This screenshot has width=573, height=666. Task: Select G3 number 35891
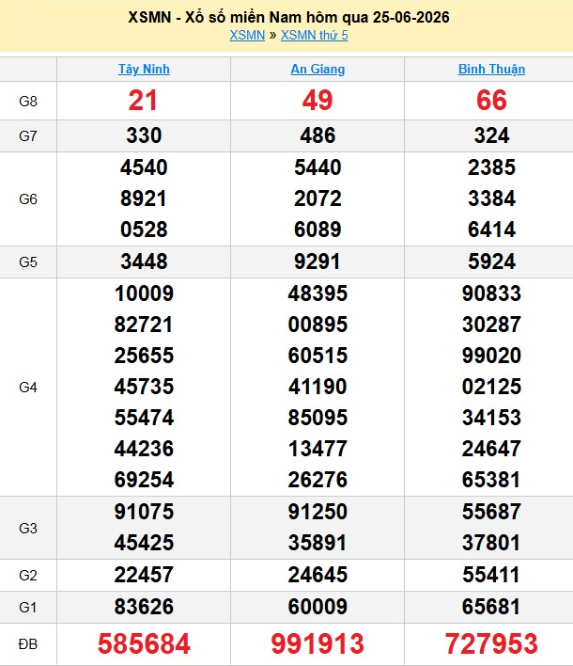pyautogui.click(x=317, y=543)
